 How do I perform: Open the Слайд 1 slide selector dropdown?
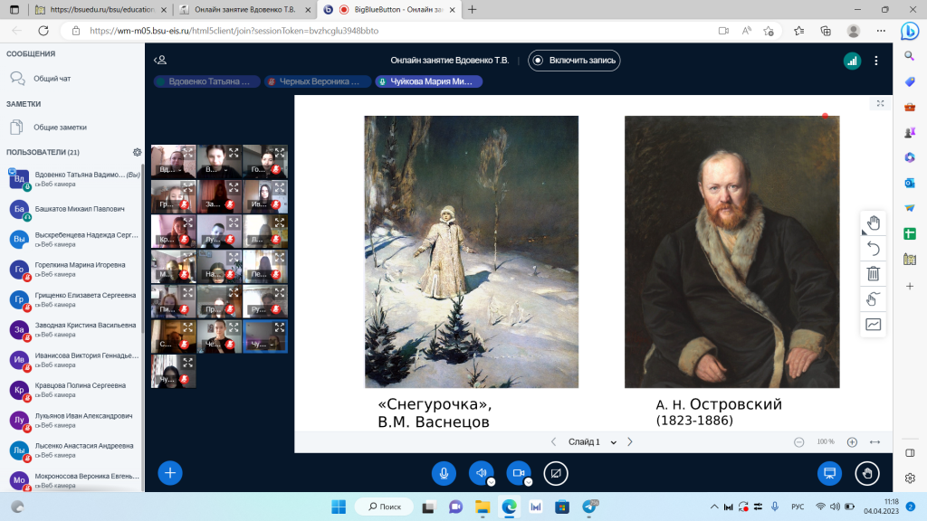[x=592, y=441]
